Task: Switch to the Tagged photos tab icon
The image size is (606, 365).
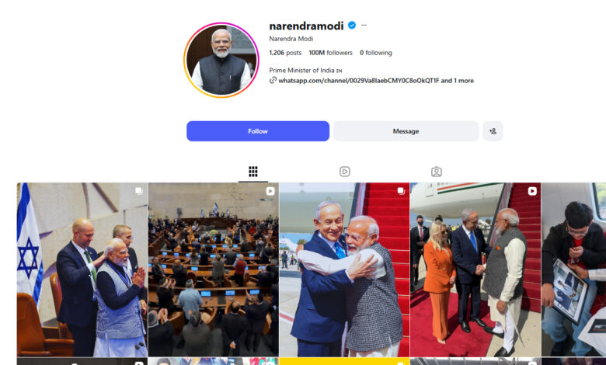Action: point(437,172)
